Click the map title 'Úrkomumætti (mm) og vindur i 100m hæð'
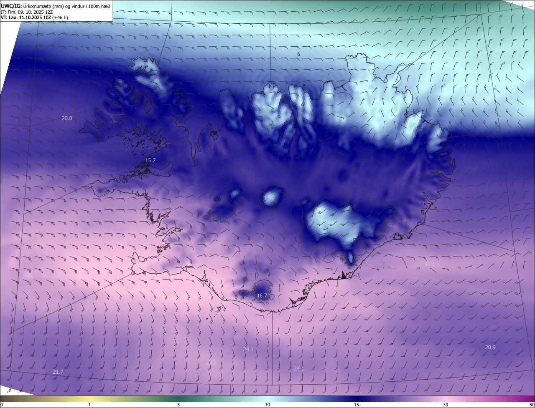Image resolution: width=535 pixels, height=408 pixels. tap(67, 5)
